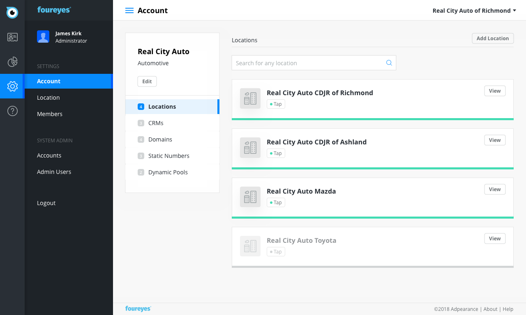Click Tap tag on CDJR of Richmond
The height and width of the screenshot is (315, 526).
(276, 104)
